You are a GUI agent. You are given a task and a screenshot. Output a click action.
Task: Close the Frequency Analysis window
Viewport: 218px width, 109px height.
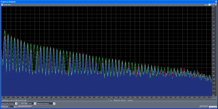pos(216,2)
